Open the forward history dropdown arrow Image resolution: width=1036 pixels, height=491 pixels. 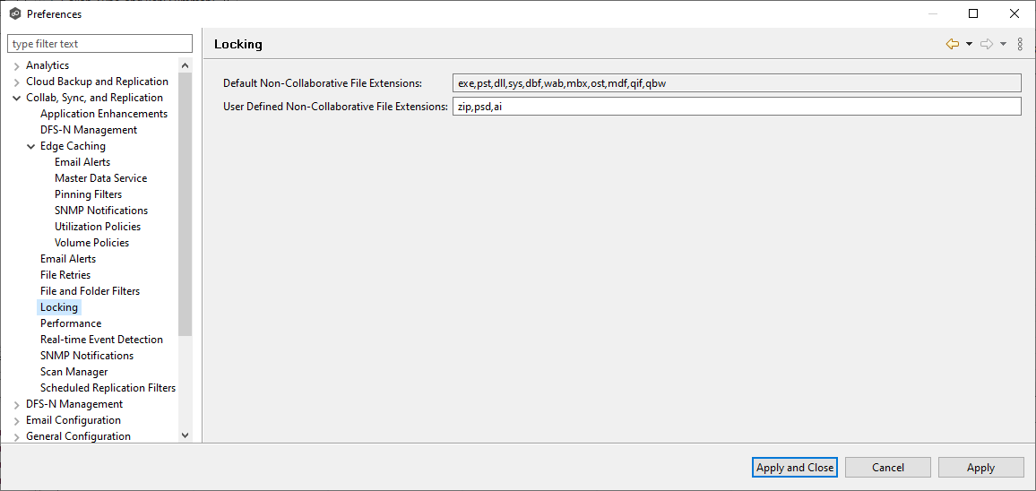(1003, 44)
